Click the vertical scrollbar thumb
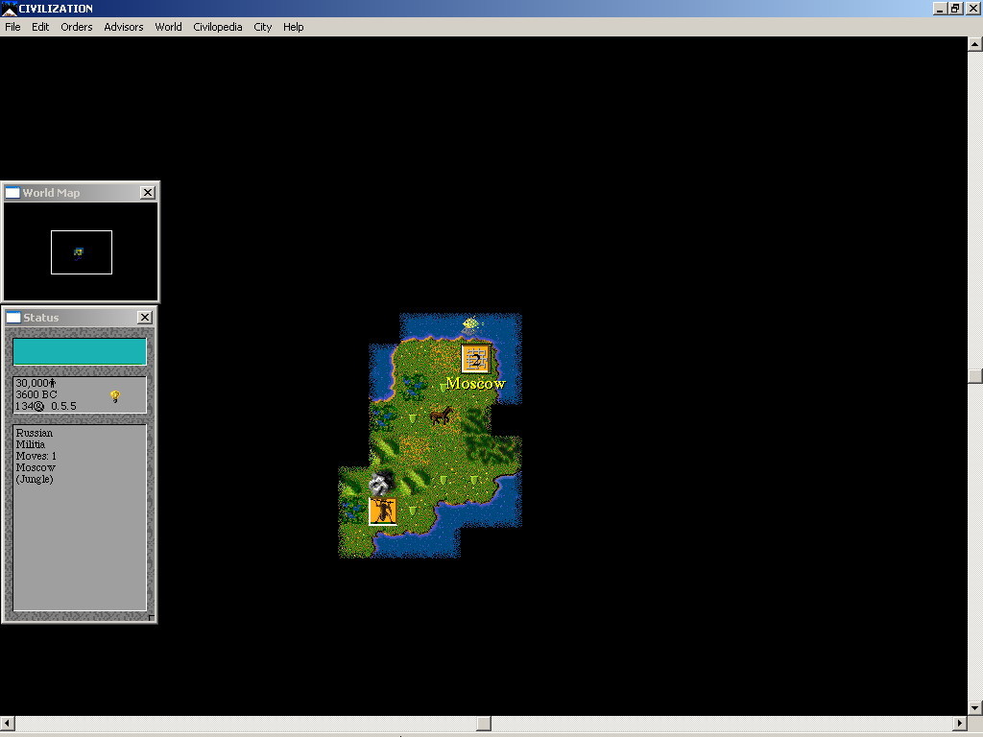 pyautogui.click(x=975, y=375)
